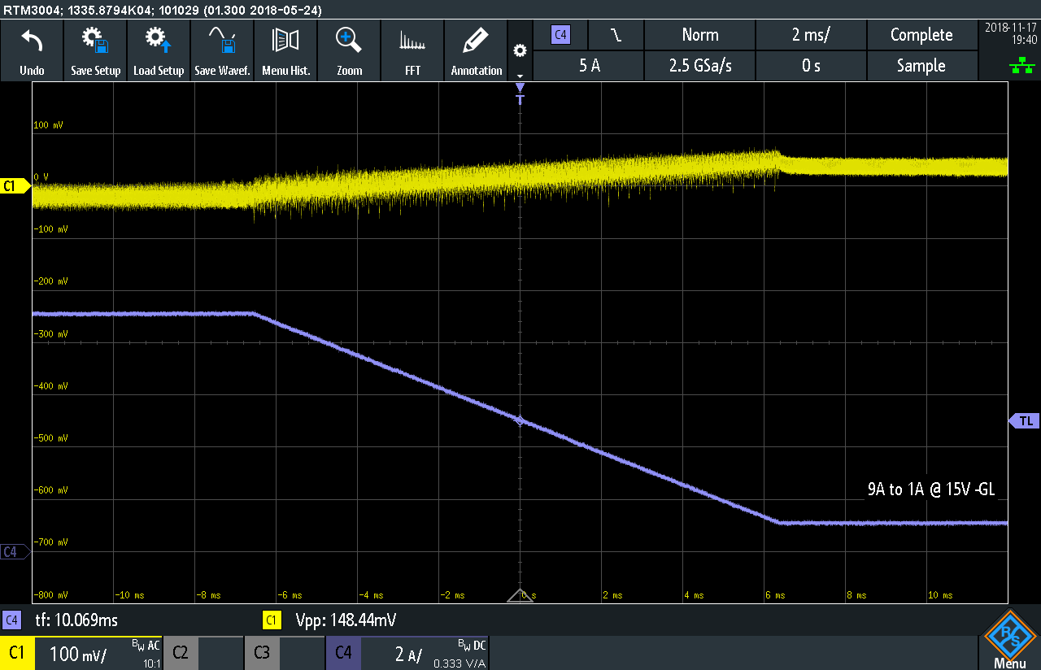The width and height of the screenshot is (1041, 670).
Task: Change the Norm trigger mode
Action: 699,35
